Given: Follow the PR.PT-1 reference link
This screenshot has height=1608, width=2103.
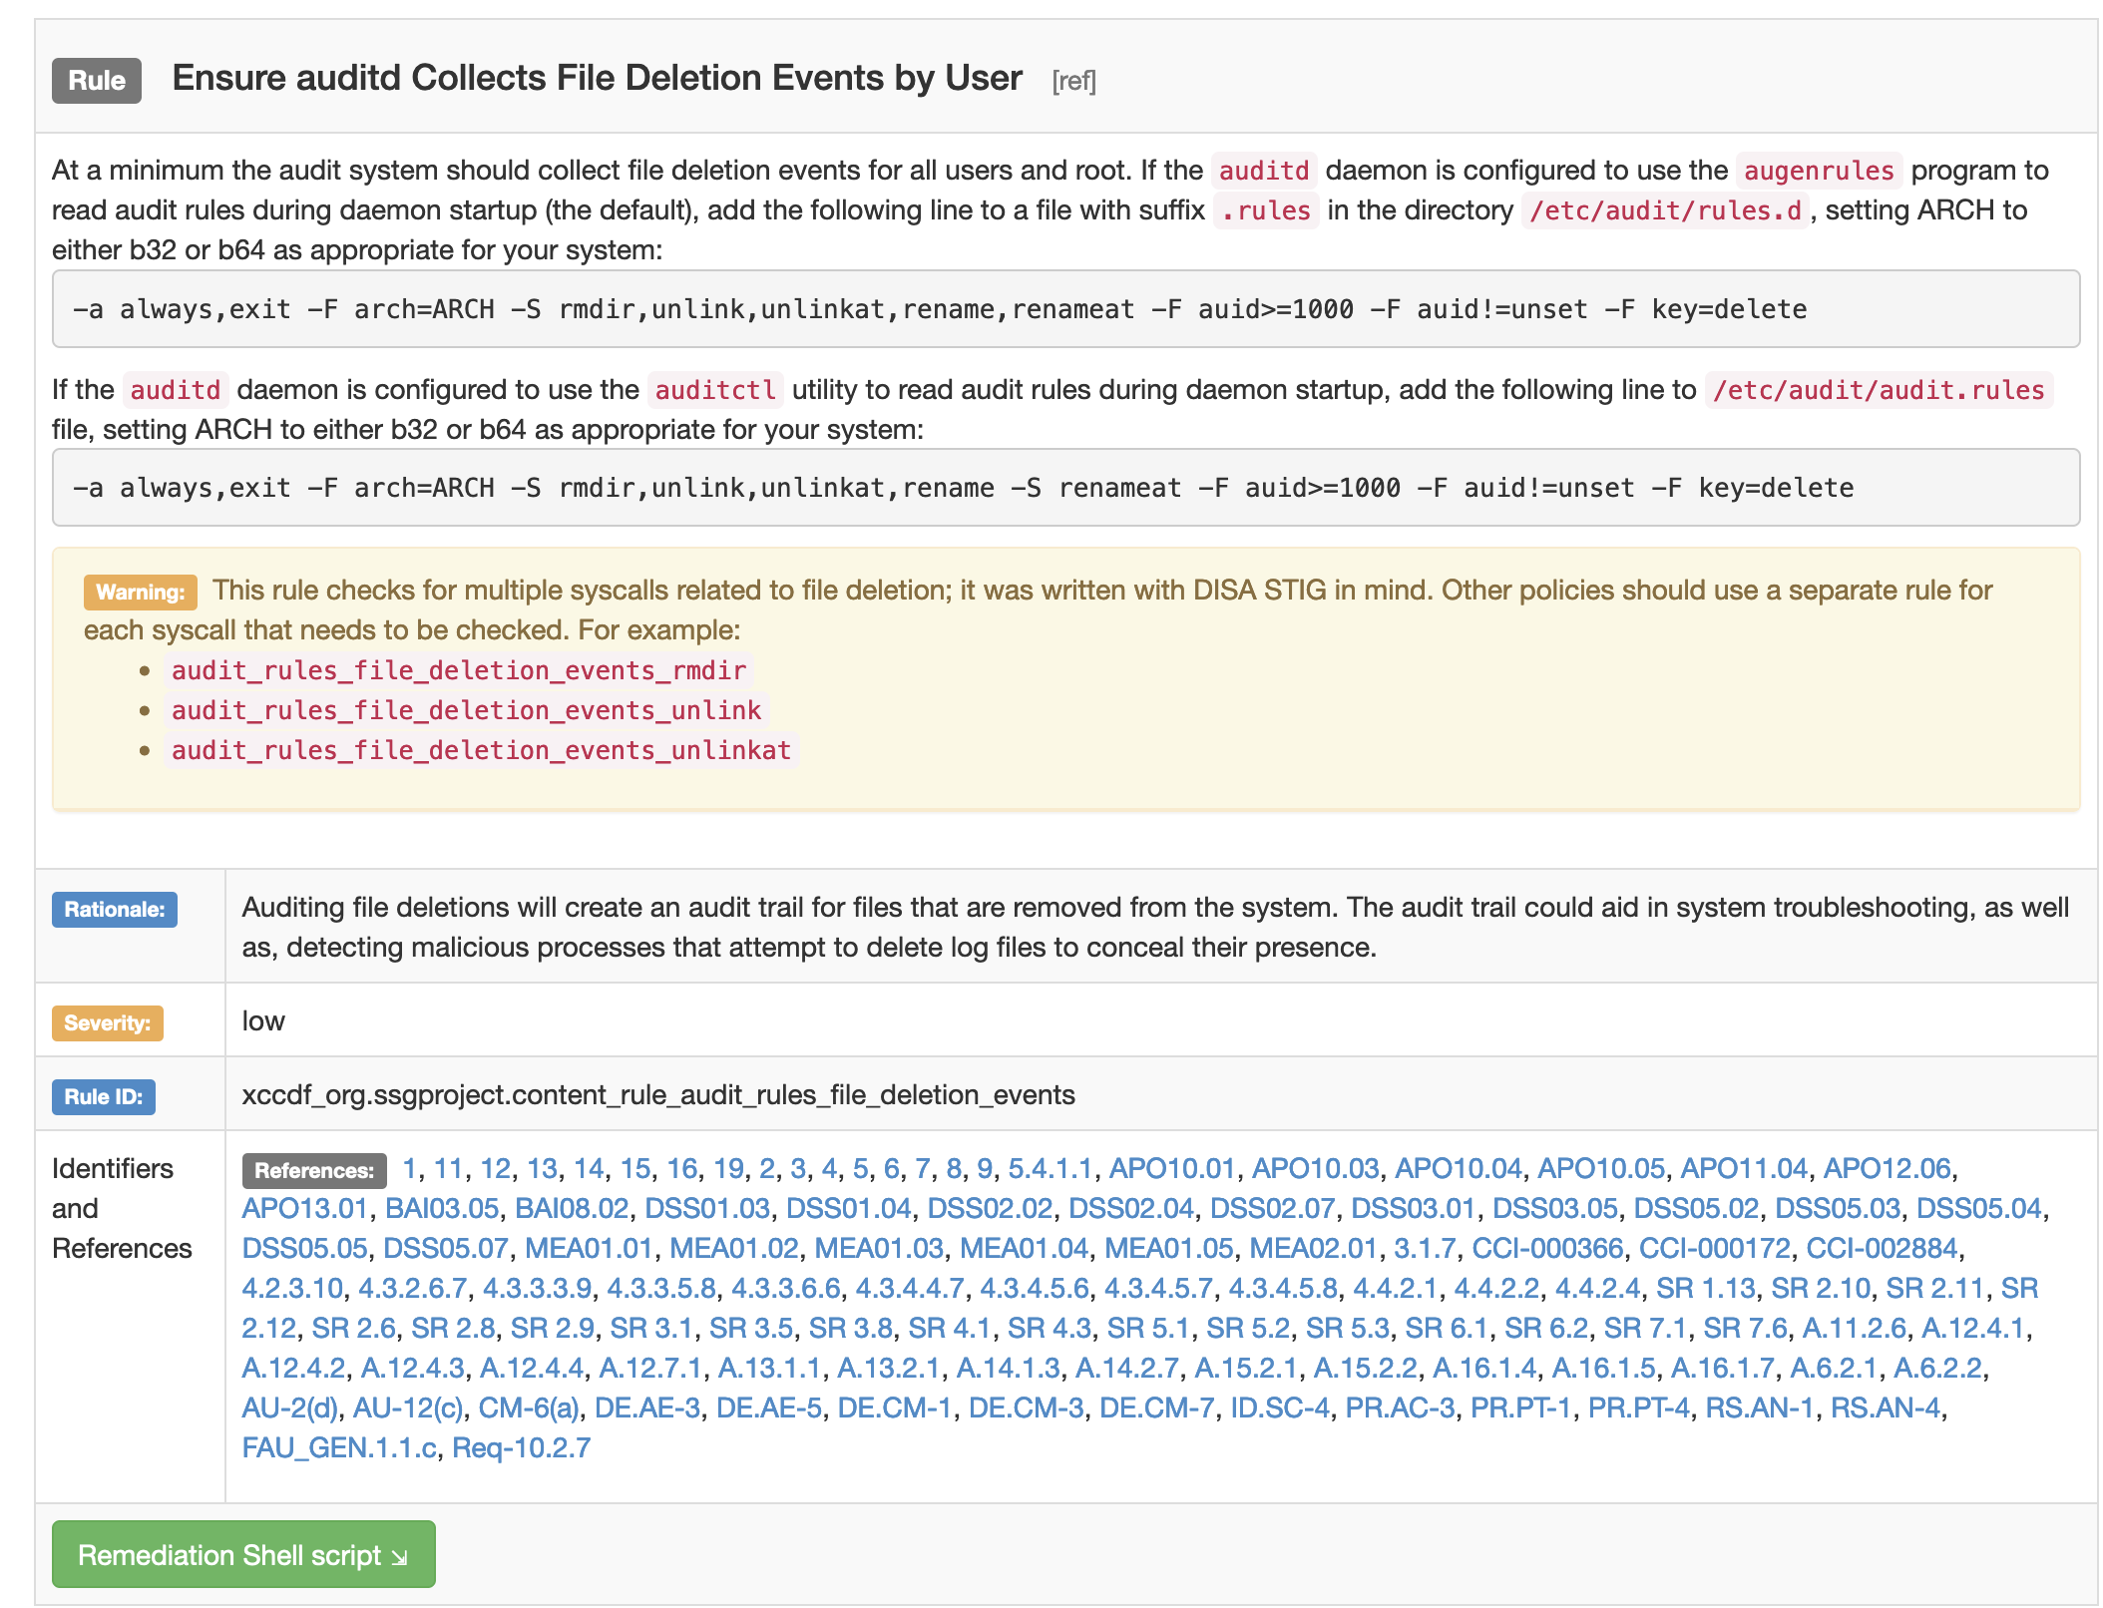Looking at the screenshot, I should tap(1521, 1407).
